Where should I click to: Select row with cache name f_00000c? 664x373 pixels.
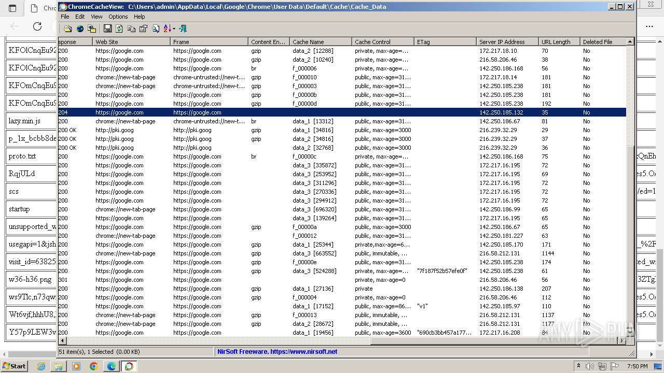(342, 156)
